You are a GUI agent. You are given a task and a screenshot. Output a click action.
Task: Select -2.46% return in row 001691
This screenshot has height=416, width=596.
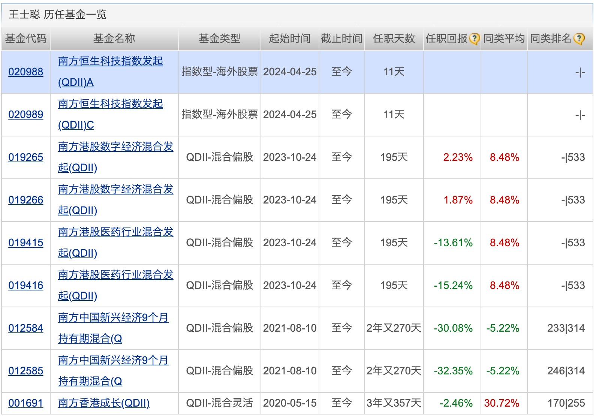[456, 403]
